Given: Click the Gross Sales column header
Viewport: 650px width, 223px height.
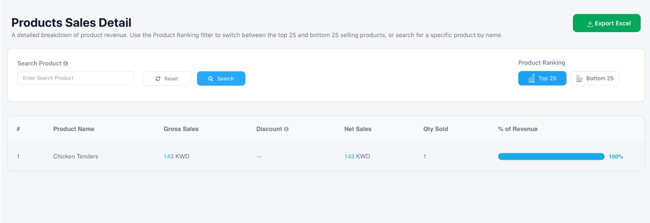Looking at the screenshot, I should click(x=181, y=129).
